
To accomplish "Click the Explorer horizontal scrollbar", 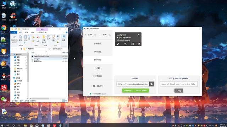I will [x=40, y=98].
